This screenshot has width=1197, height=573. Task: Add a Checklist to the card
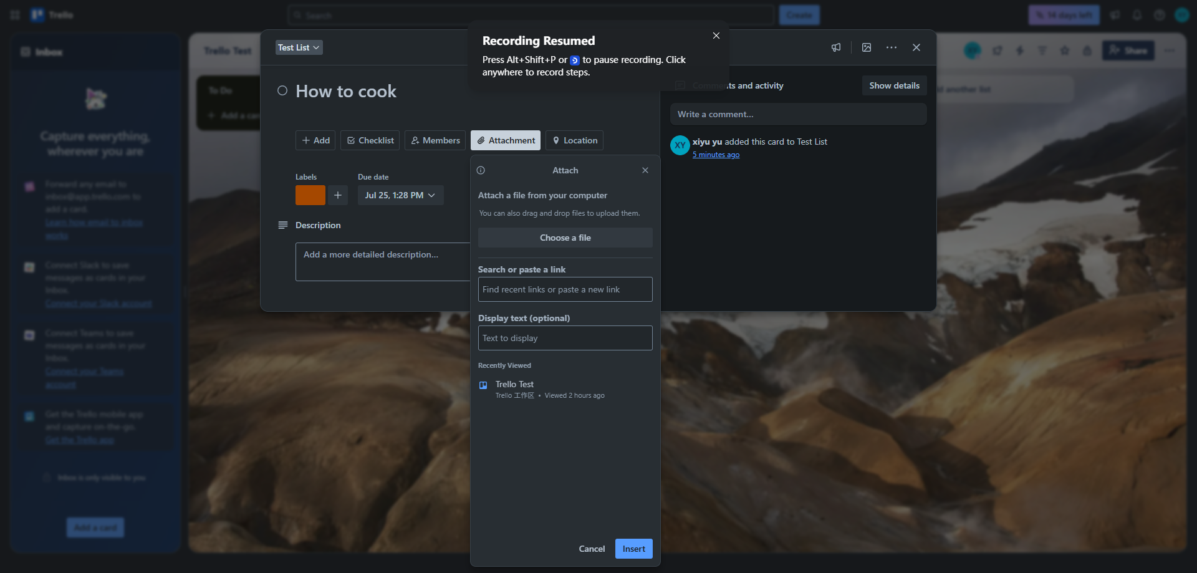(370, 140)
